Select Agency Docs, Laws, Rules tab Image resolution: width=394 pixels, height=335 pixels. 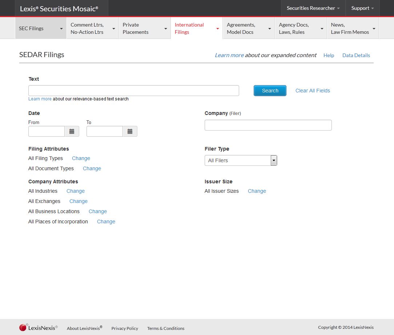pyautogui.click(x=301, y=28)
